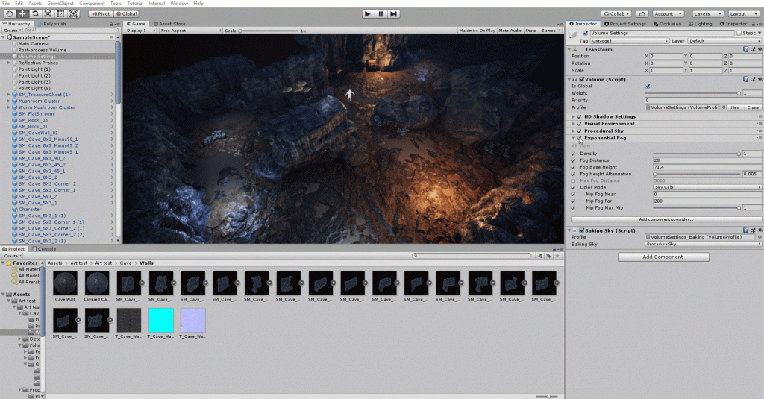Screen dimensions: 764x399
Task: Toggle Visual Environment override checkbox
Action: (x=579, y=124)
